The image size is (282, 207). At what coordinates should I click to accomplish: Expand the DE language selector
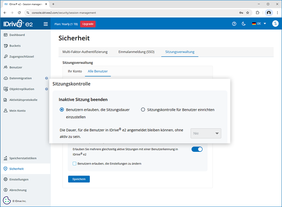point(259,24)
